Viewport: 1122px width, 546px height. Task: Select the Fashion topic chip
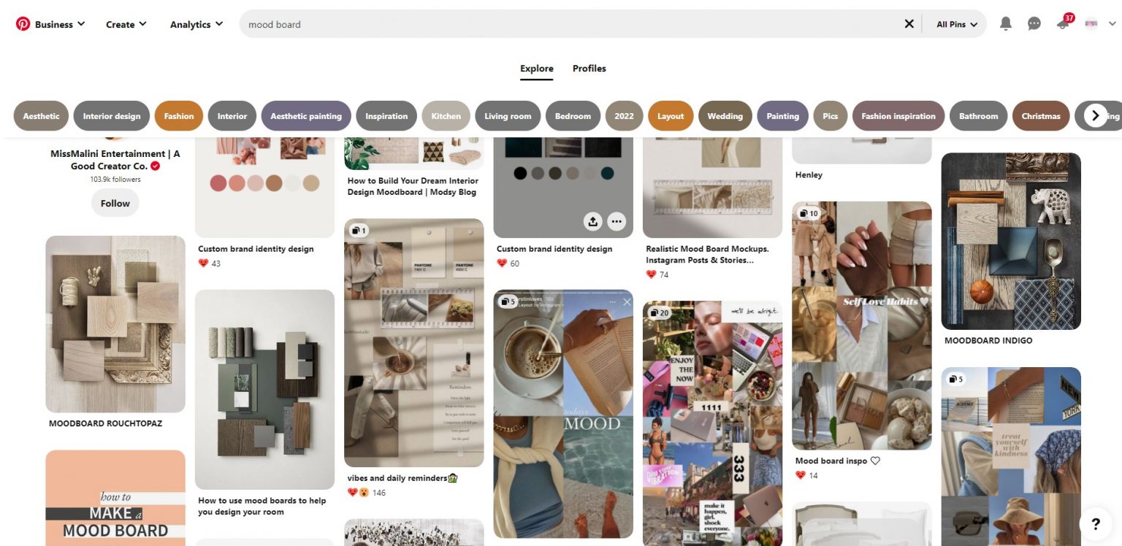coord(178,115)
